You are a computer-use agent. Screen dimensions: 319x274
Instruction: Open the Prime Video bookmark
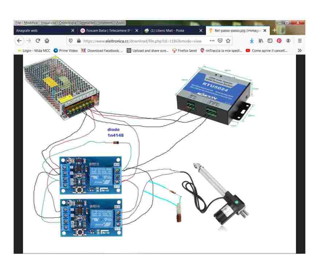66,50
